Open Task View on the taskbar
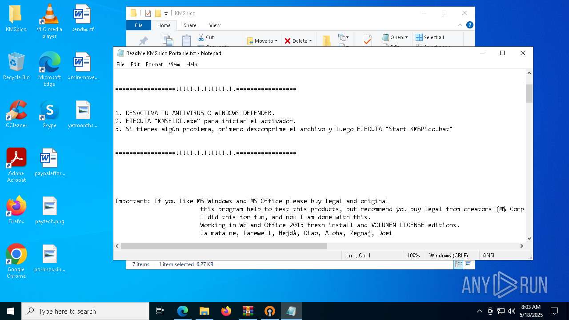Screen dimensions: 569x320 [160, 311]
